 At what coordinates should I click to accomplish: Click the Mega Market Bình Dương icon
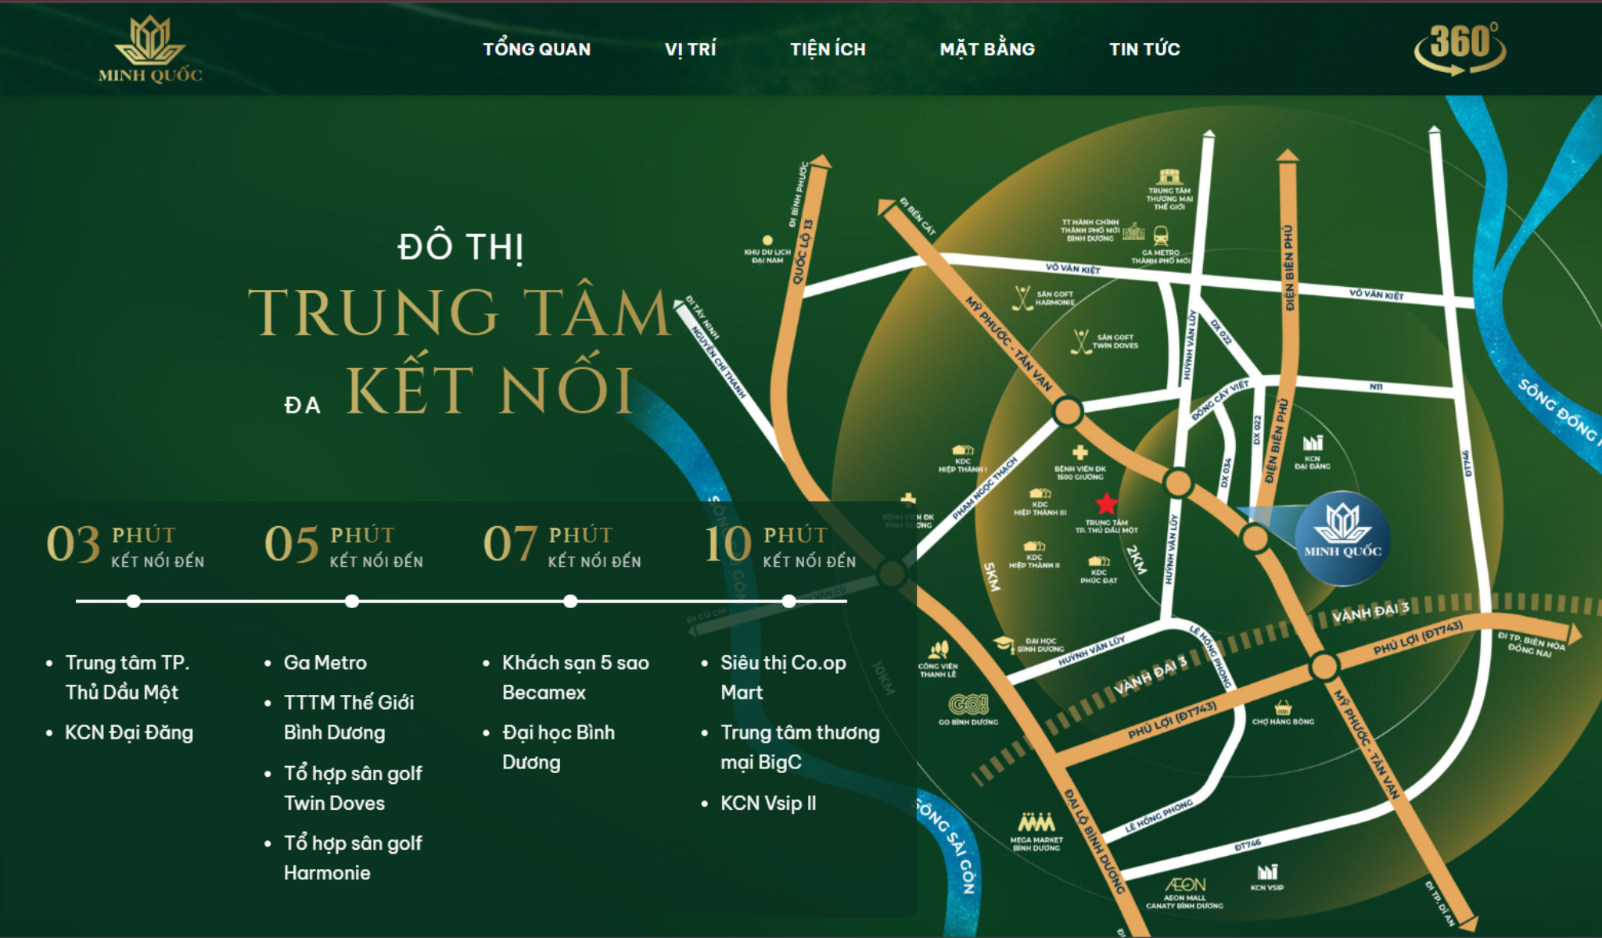click(1036, 823)
